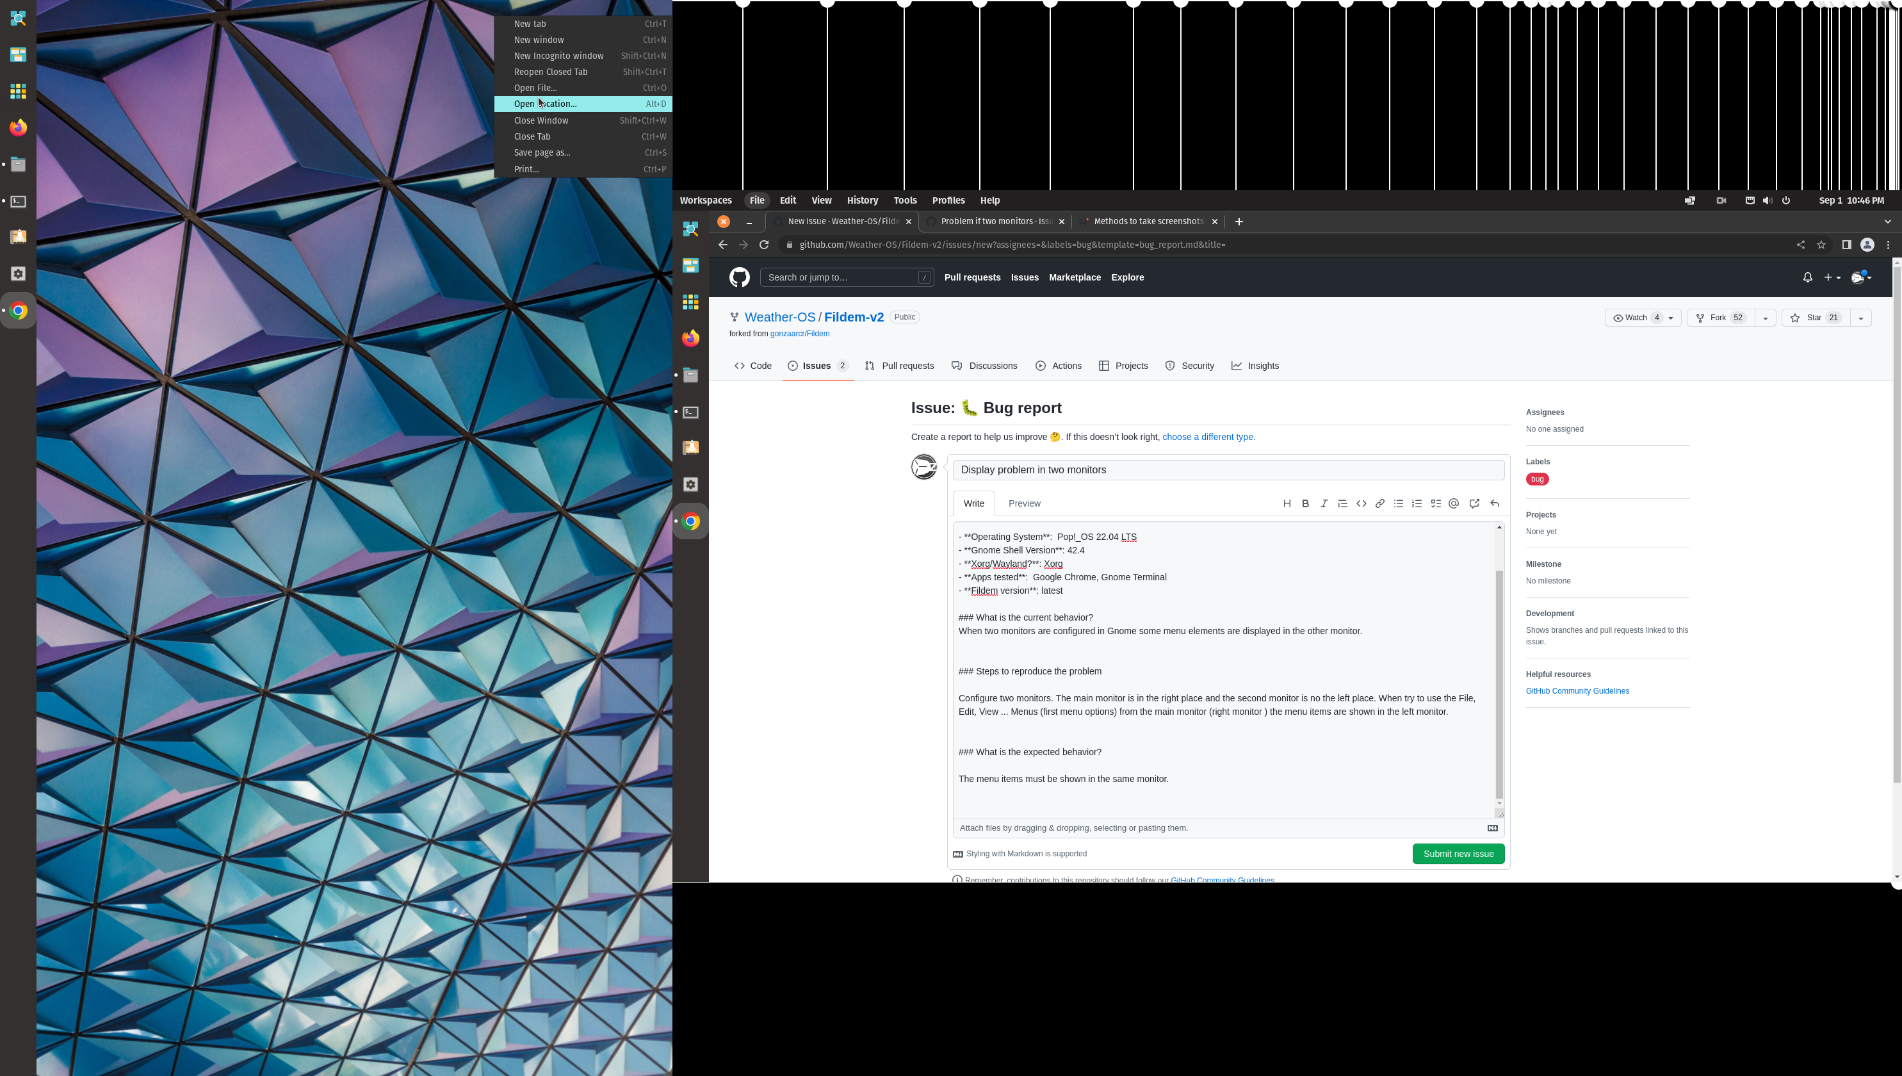Image resolution: width=1902 pixels, height=1076 pixels.
Task: Open the power menu in the top panel
Action: click(x=1786, y=200)
